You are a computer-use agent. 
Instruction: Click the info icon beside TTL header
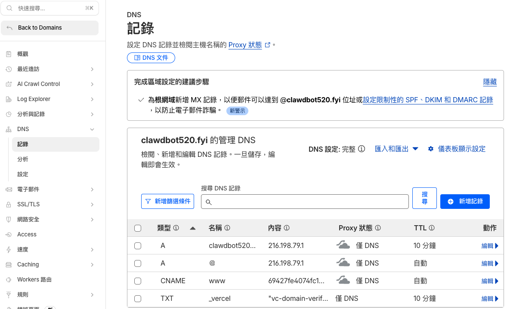[x=431, y=228]
